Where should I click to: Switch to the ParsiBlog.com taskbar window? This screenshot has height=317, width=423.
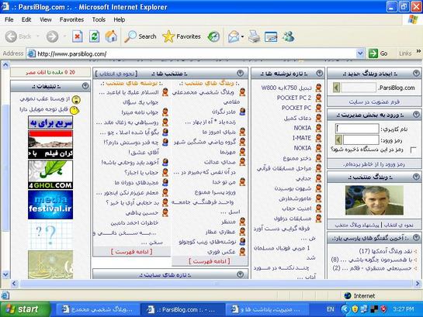coord(183,310)
